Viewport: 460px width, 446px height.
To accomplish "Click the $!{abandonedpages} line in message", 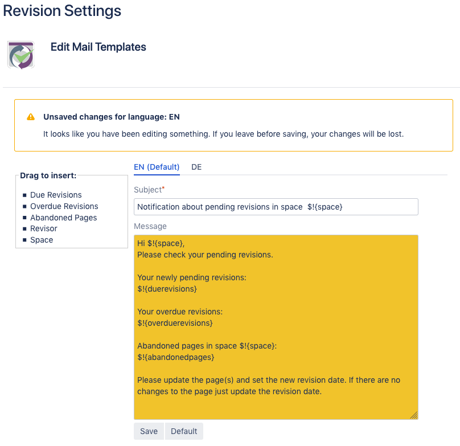I will pyautogui.click(x=176, y=357).
